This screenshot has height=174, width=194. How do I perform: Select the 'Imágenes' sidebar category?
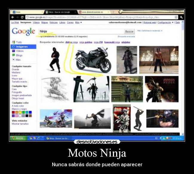tap(24, 47)
